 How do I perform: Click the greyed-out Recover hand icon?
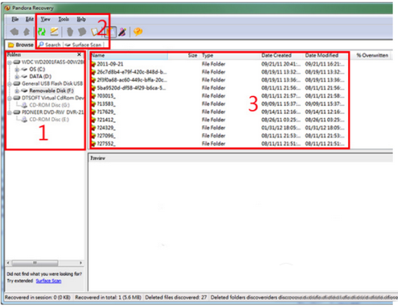(x=69, y=32)
